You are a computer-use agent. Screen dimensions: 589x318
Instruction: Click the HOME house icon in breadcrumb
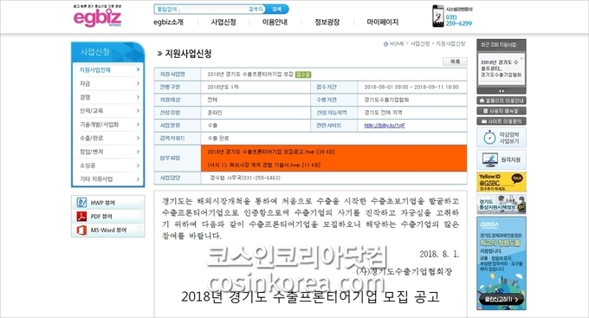[x=385, y=44]
